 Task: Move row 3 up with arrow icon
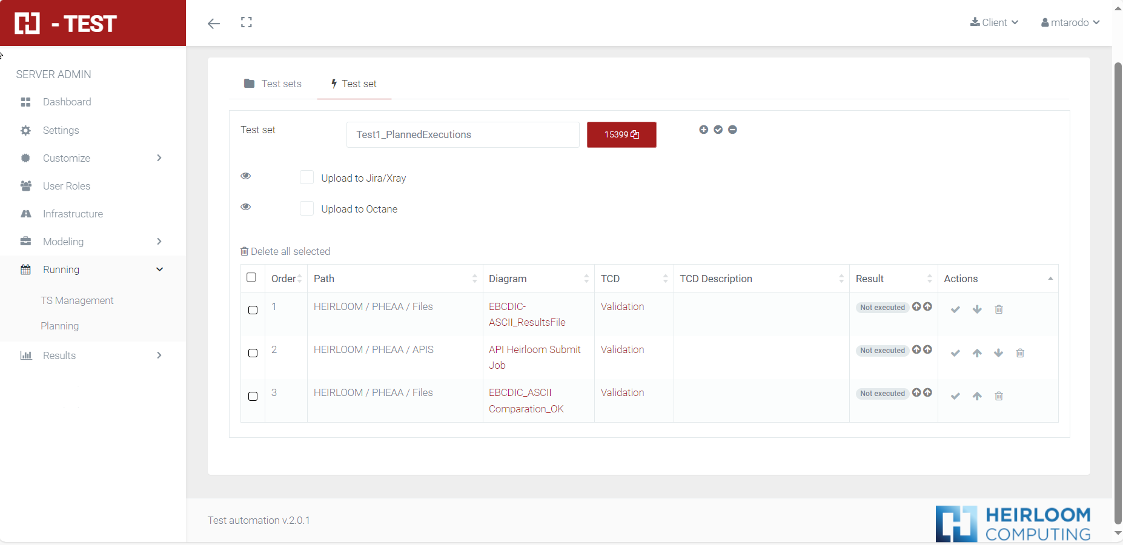(x=977, y=396)
